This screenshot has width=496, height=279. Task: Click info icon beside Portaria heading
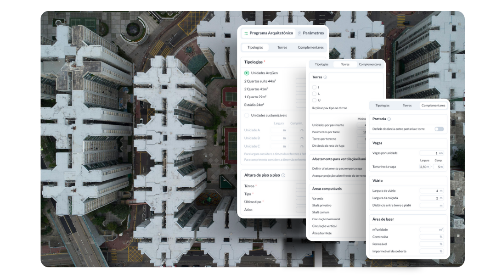point(389,119)
